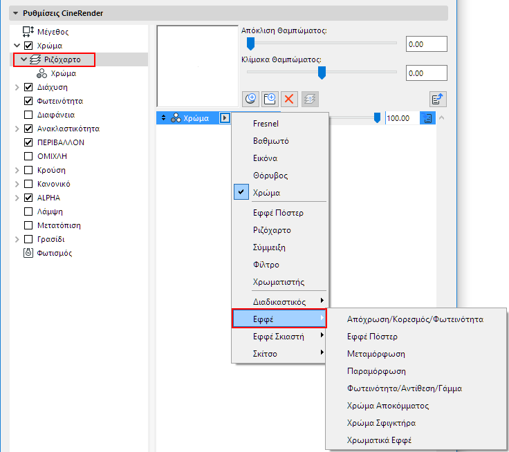Expand the Κανονικό channel
The image size is (509, 452).
17,184
